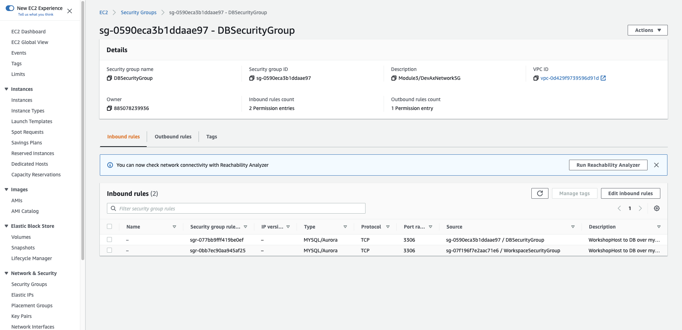Click the 'Tell us what you think' link
Screen dimensions: 682x330
click(x=36, y=15)
